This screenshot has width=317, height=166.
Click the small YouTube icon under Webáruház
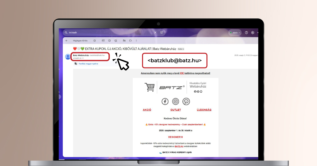point(201,92)
